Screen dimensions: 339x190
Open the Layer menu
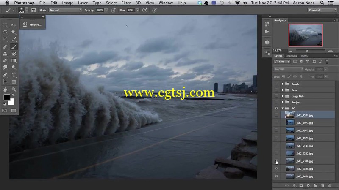(x=83, y=3)
